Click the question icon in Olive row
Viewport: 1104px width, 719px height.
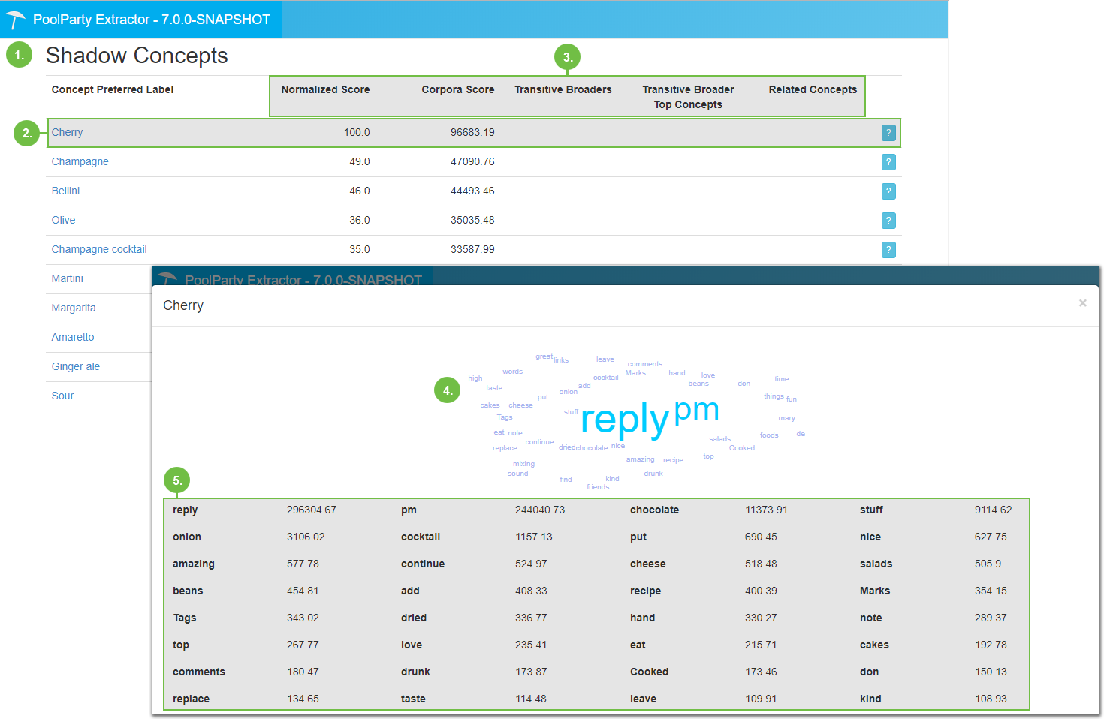coord(888,221)
